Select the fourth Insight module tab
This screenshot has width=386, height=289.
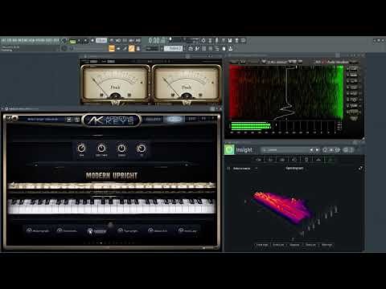tap(294, 160)
